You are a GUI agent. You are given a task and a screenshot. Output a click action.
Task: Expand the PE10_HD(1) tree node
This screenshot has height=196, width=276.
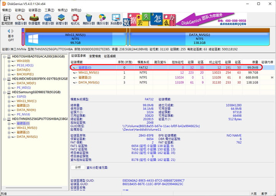point(9,65)
